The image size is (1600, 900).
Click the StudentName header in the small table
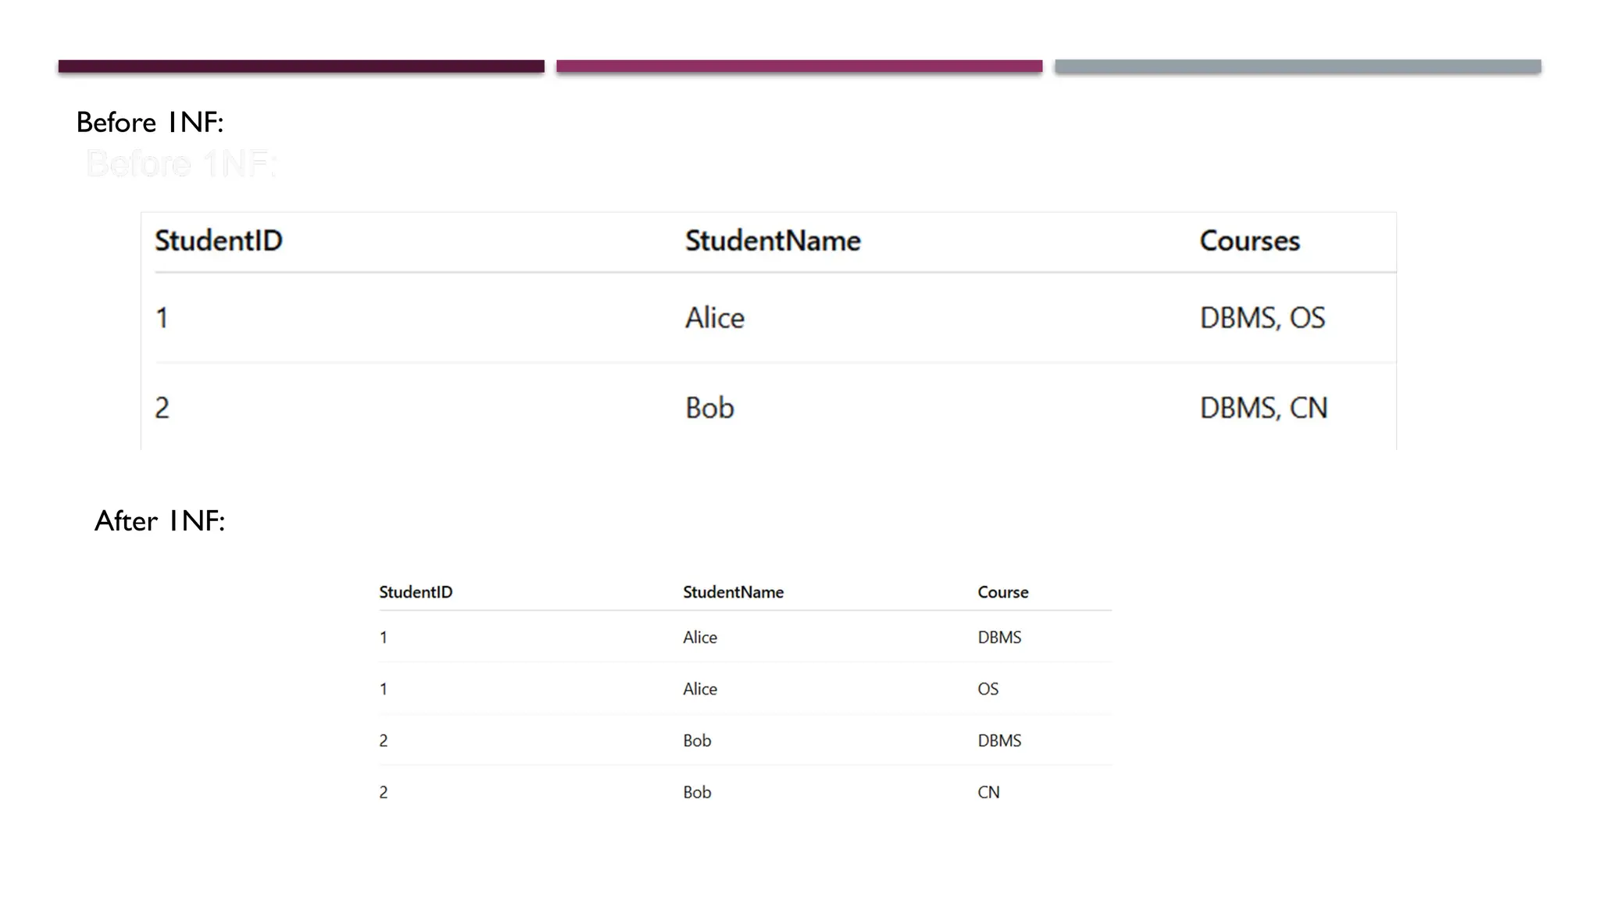733,592
